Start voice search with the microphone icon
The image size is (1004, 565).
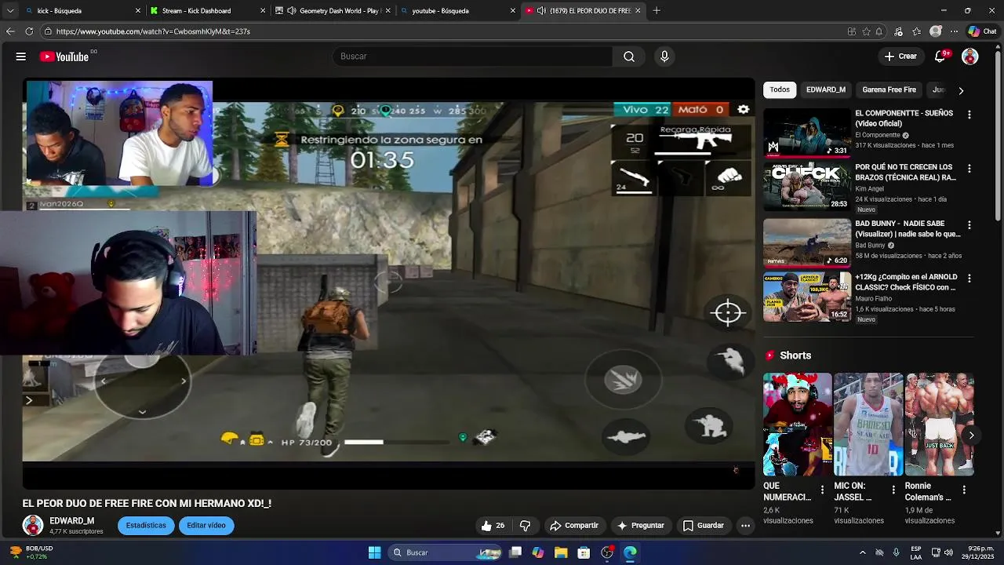[x=664, y=56]
